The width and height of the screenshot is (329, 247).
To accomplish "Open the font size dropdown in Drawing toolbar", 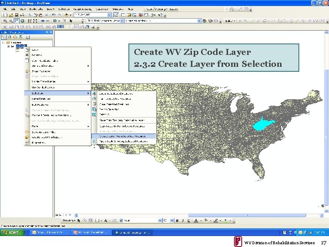I will [172, 220].
